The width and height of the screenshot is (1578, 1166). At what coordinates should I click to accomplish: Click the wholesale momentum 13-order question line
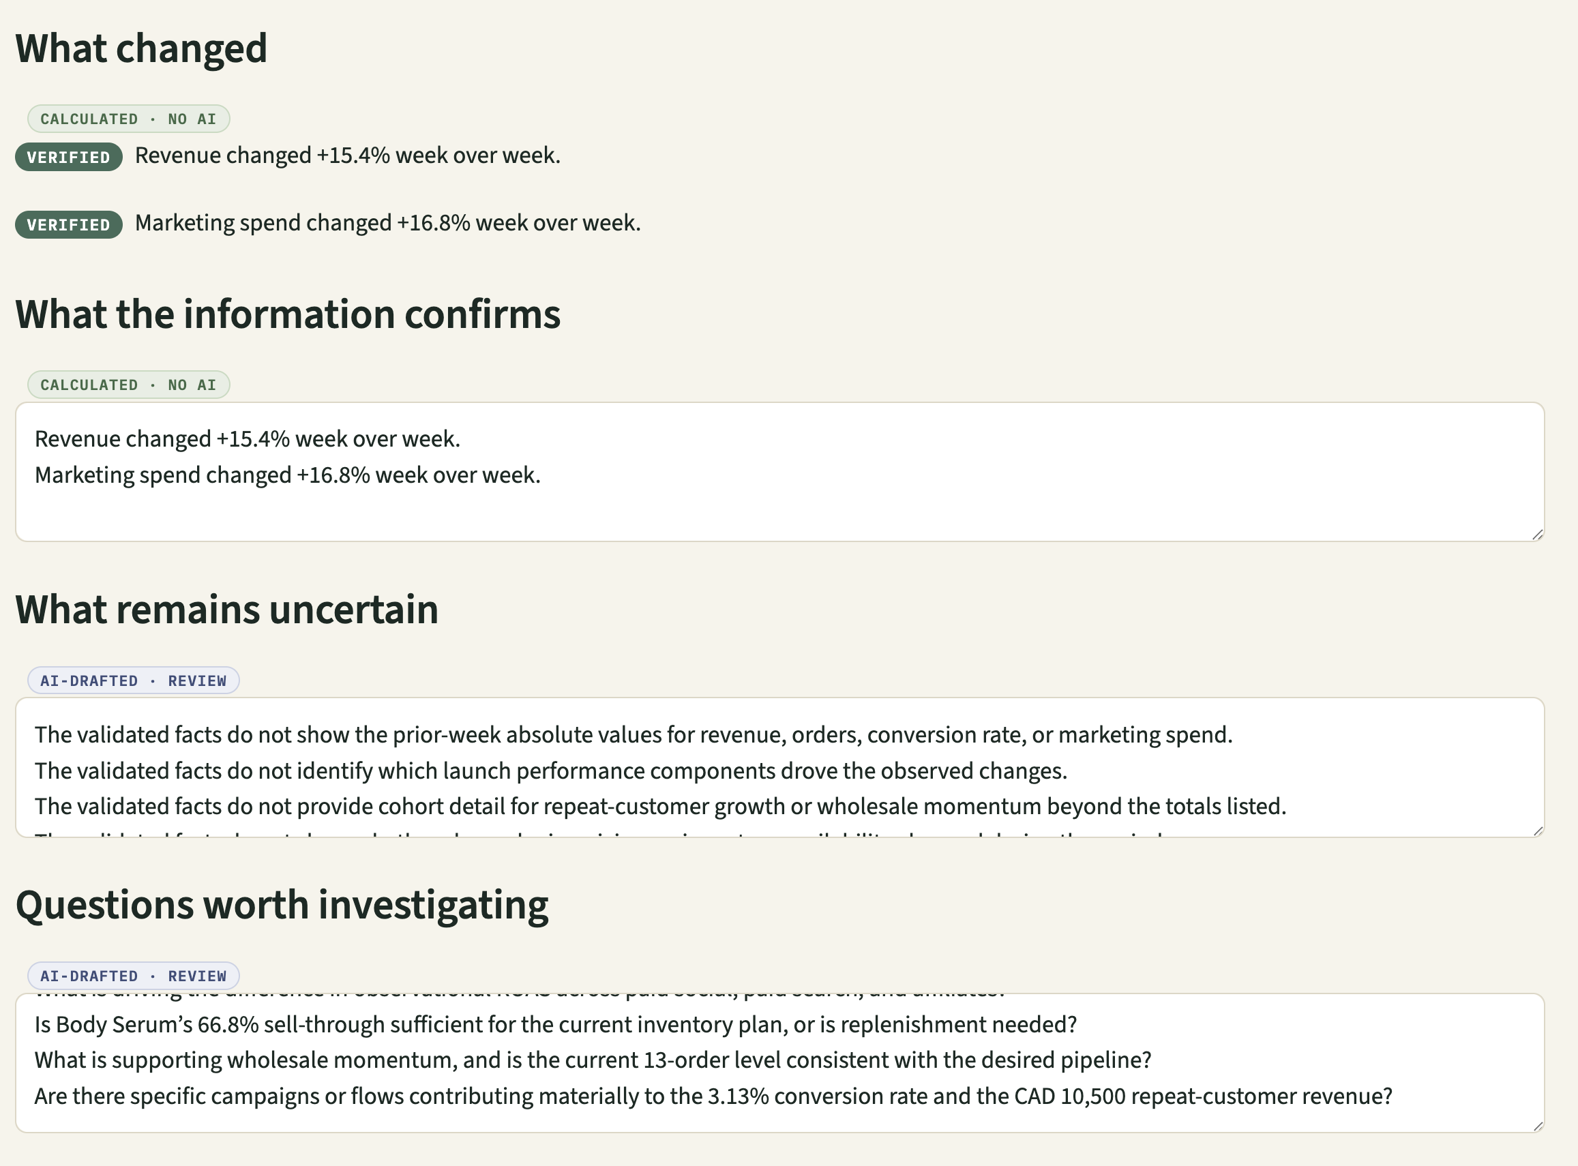pyautogui.click(x=593, y=1060)
